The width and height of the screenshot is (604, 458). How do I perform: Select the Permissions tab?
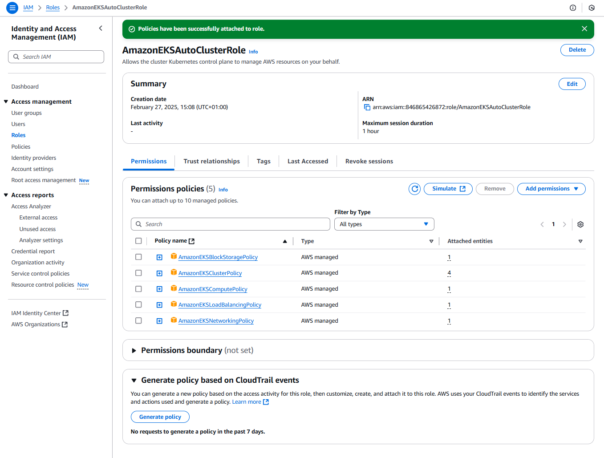pyautogui.click(x=149, y=161)
